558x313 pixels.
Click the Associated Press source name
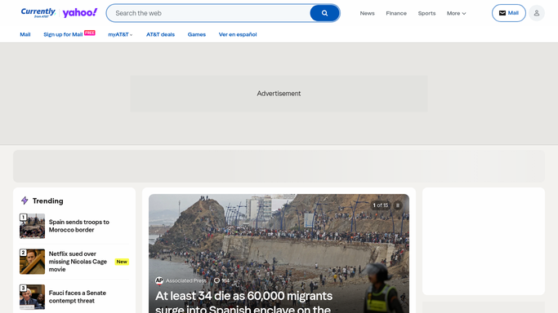186,280
